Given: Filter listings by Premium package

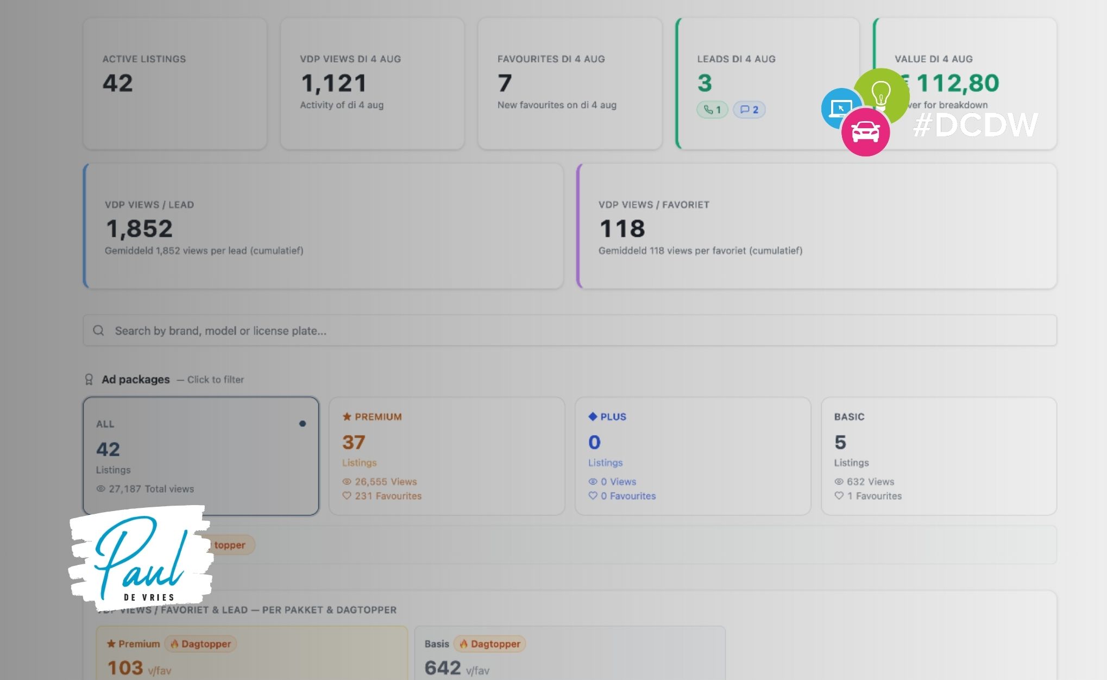Looking at the screenshot, I should 446,456.
